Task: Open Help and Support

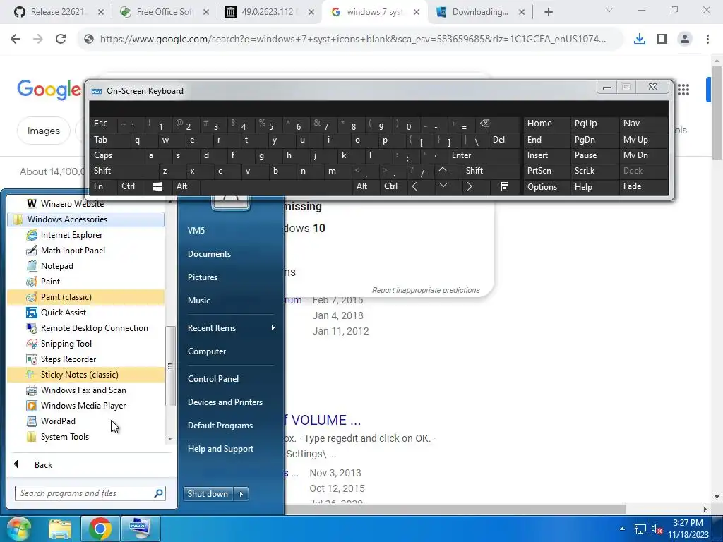Action: tap(220, 449)
